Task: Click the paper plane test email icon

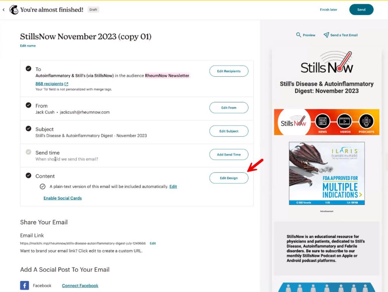Action: tap(326, 35)
